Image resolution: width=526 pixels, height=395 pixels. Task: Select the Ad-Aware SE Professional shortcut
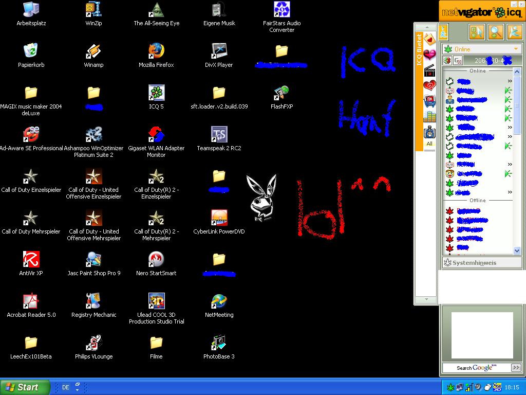pos(31,139)
